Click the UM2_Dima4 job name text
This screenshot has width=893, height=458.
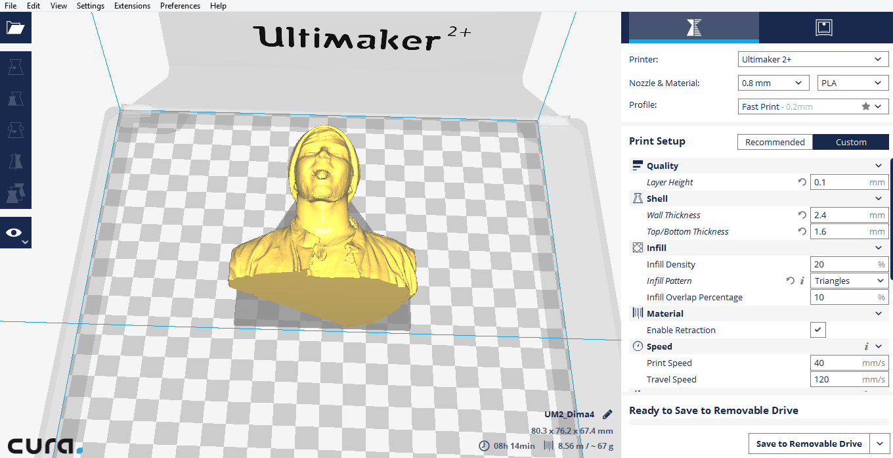coord(569,415)
